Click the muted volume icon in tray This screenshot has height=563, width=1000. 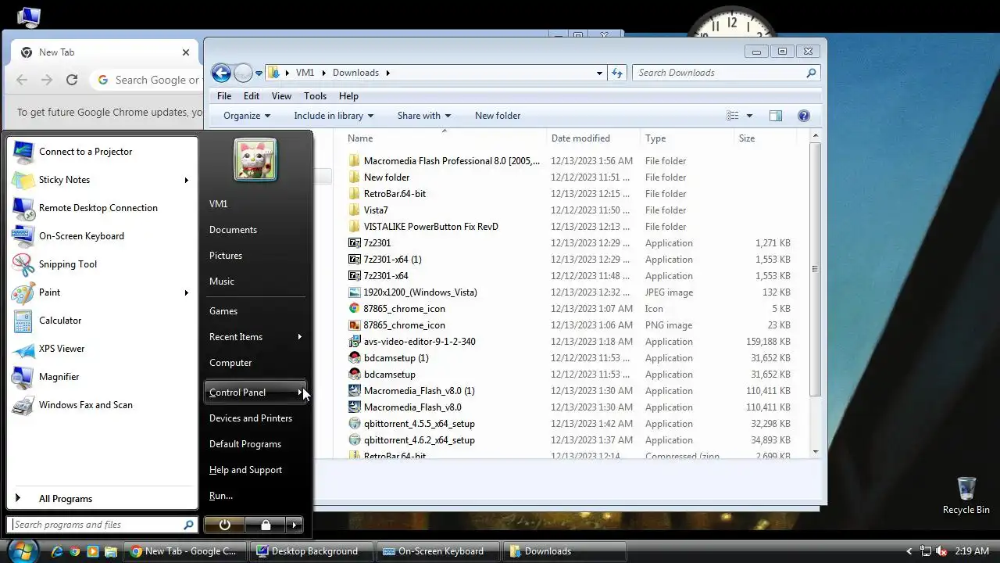(x=942, y=551)
